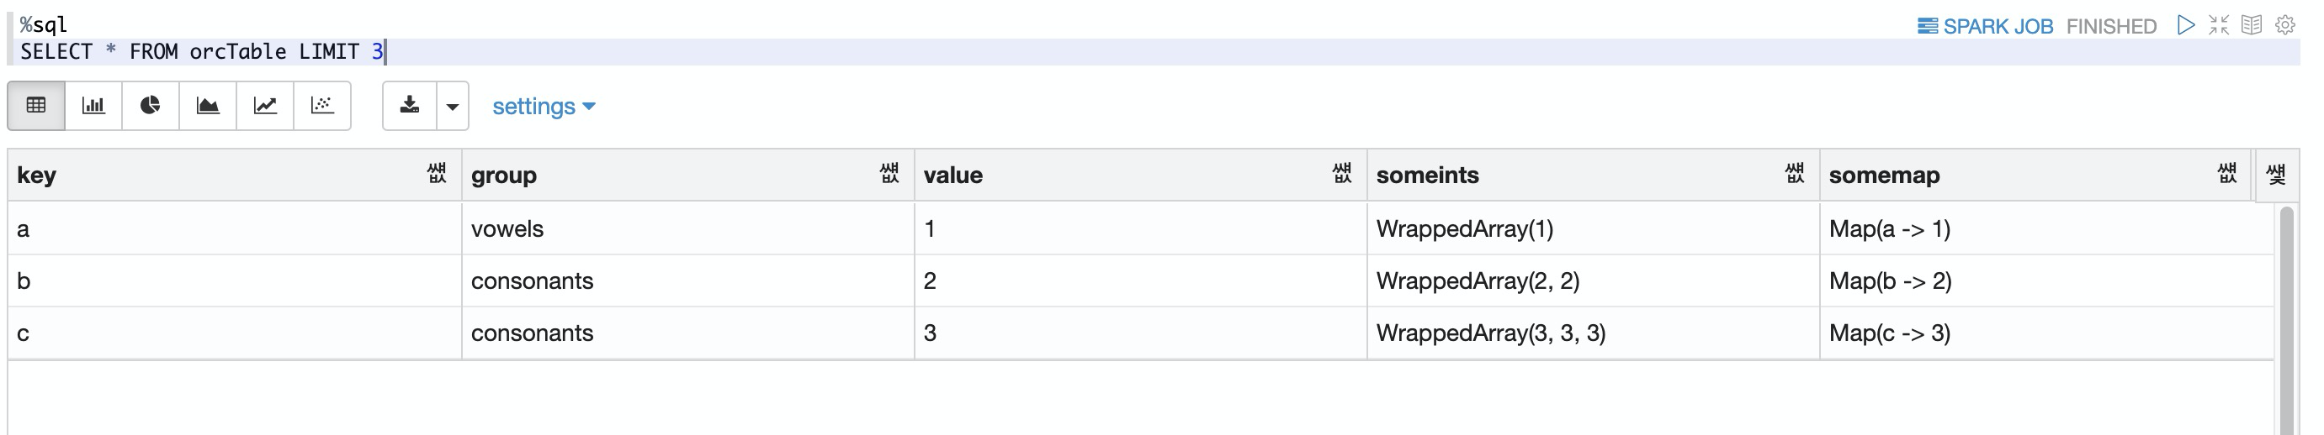The image size is (2324, 435).
Task: Open the SPARK JOB link
Action: coord(1985,26)
